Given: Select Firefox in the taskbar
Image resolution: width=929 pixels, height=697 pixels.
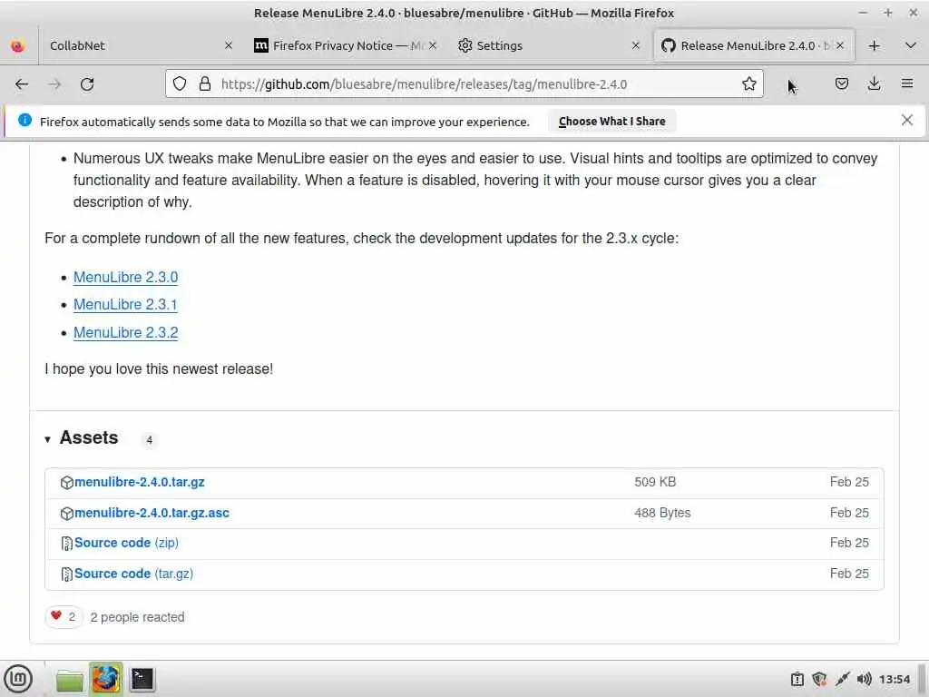Looking at the screenshot, I should tap(106, 679).
